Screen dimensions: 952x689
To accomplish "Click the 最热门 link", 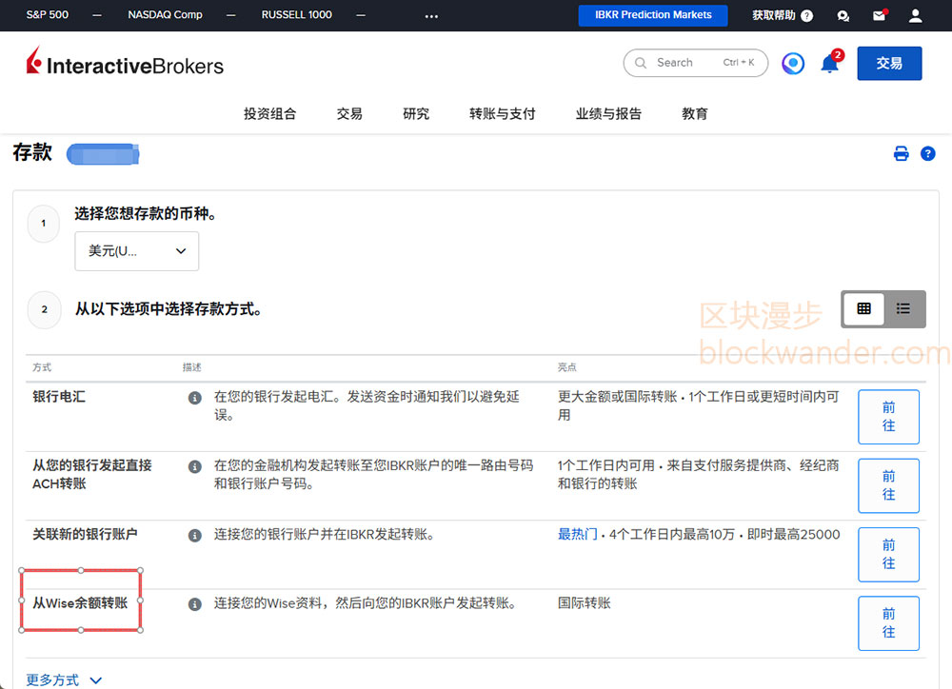I will 578,535.
